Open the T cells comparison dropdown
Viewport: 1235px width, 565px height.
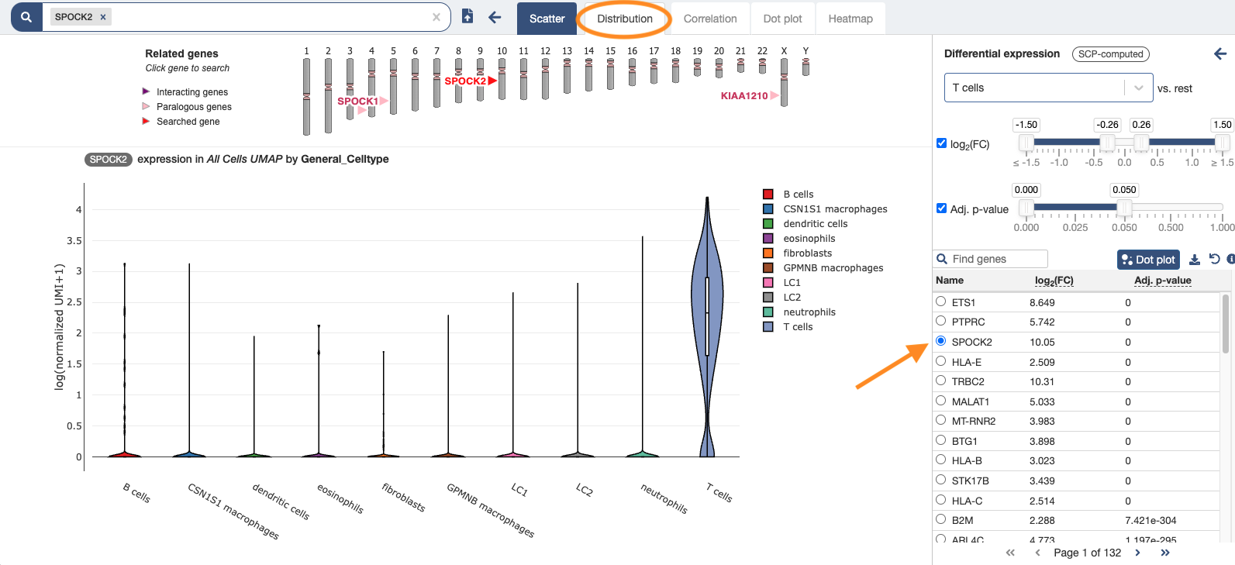(x=1048, y=88)
